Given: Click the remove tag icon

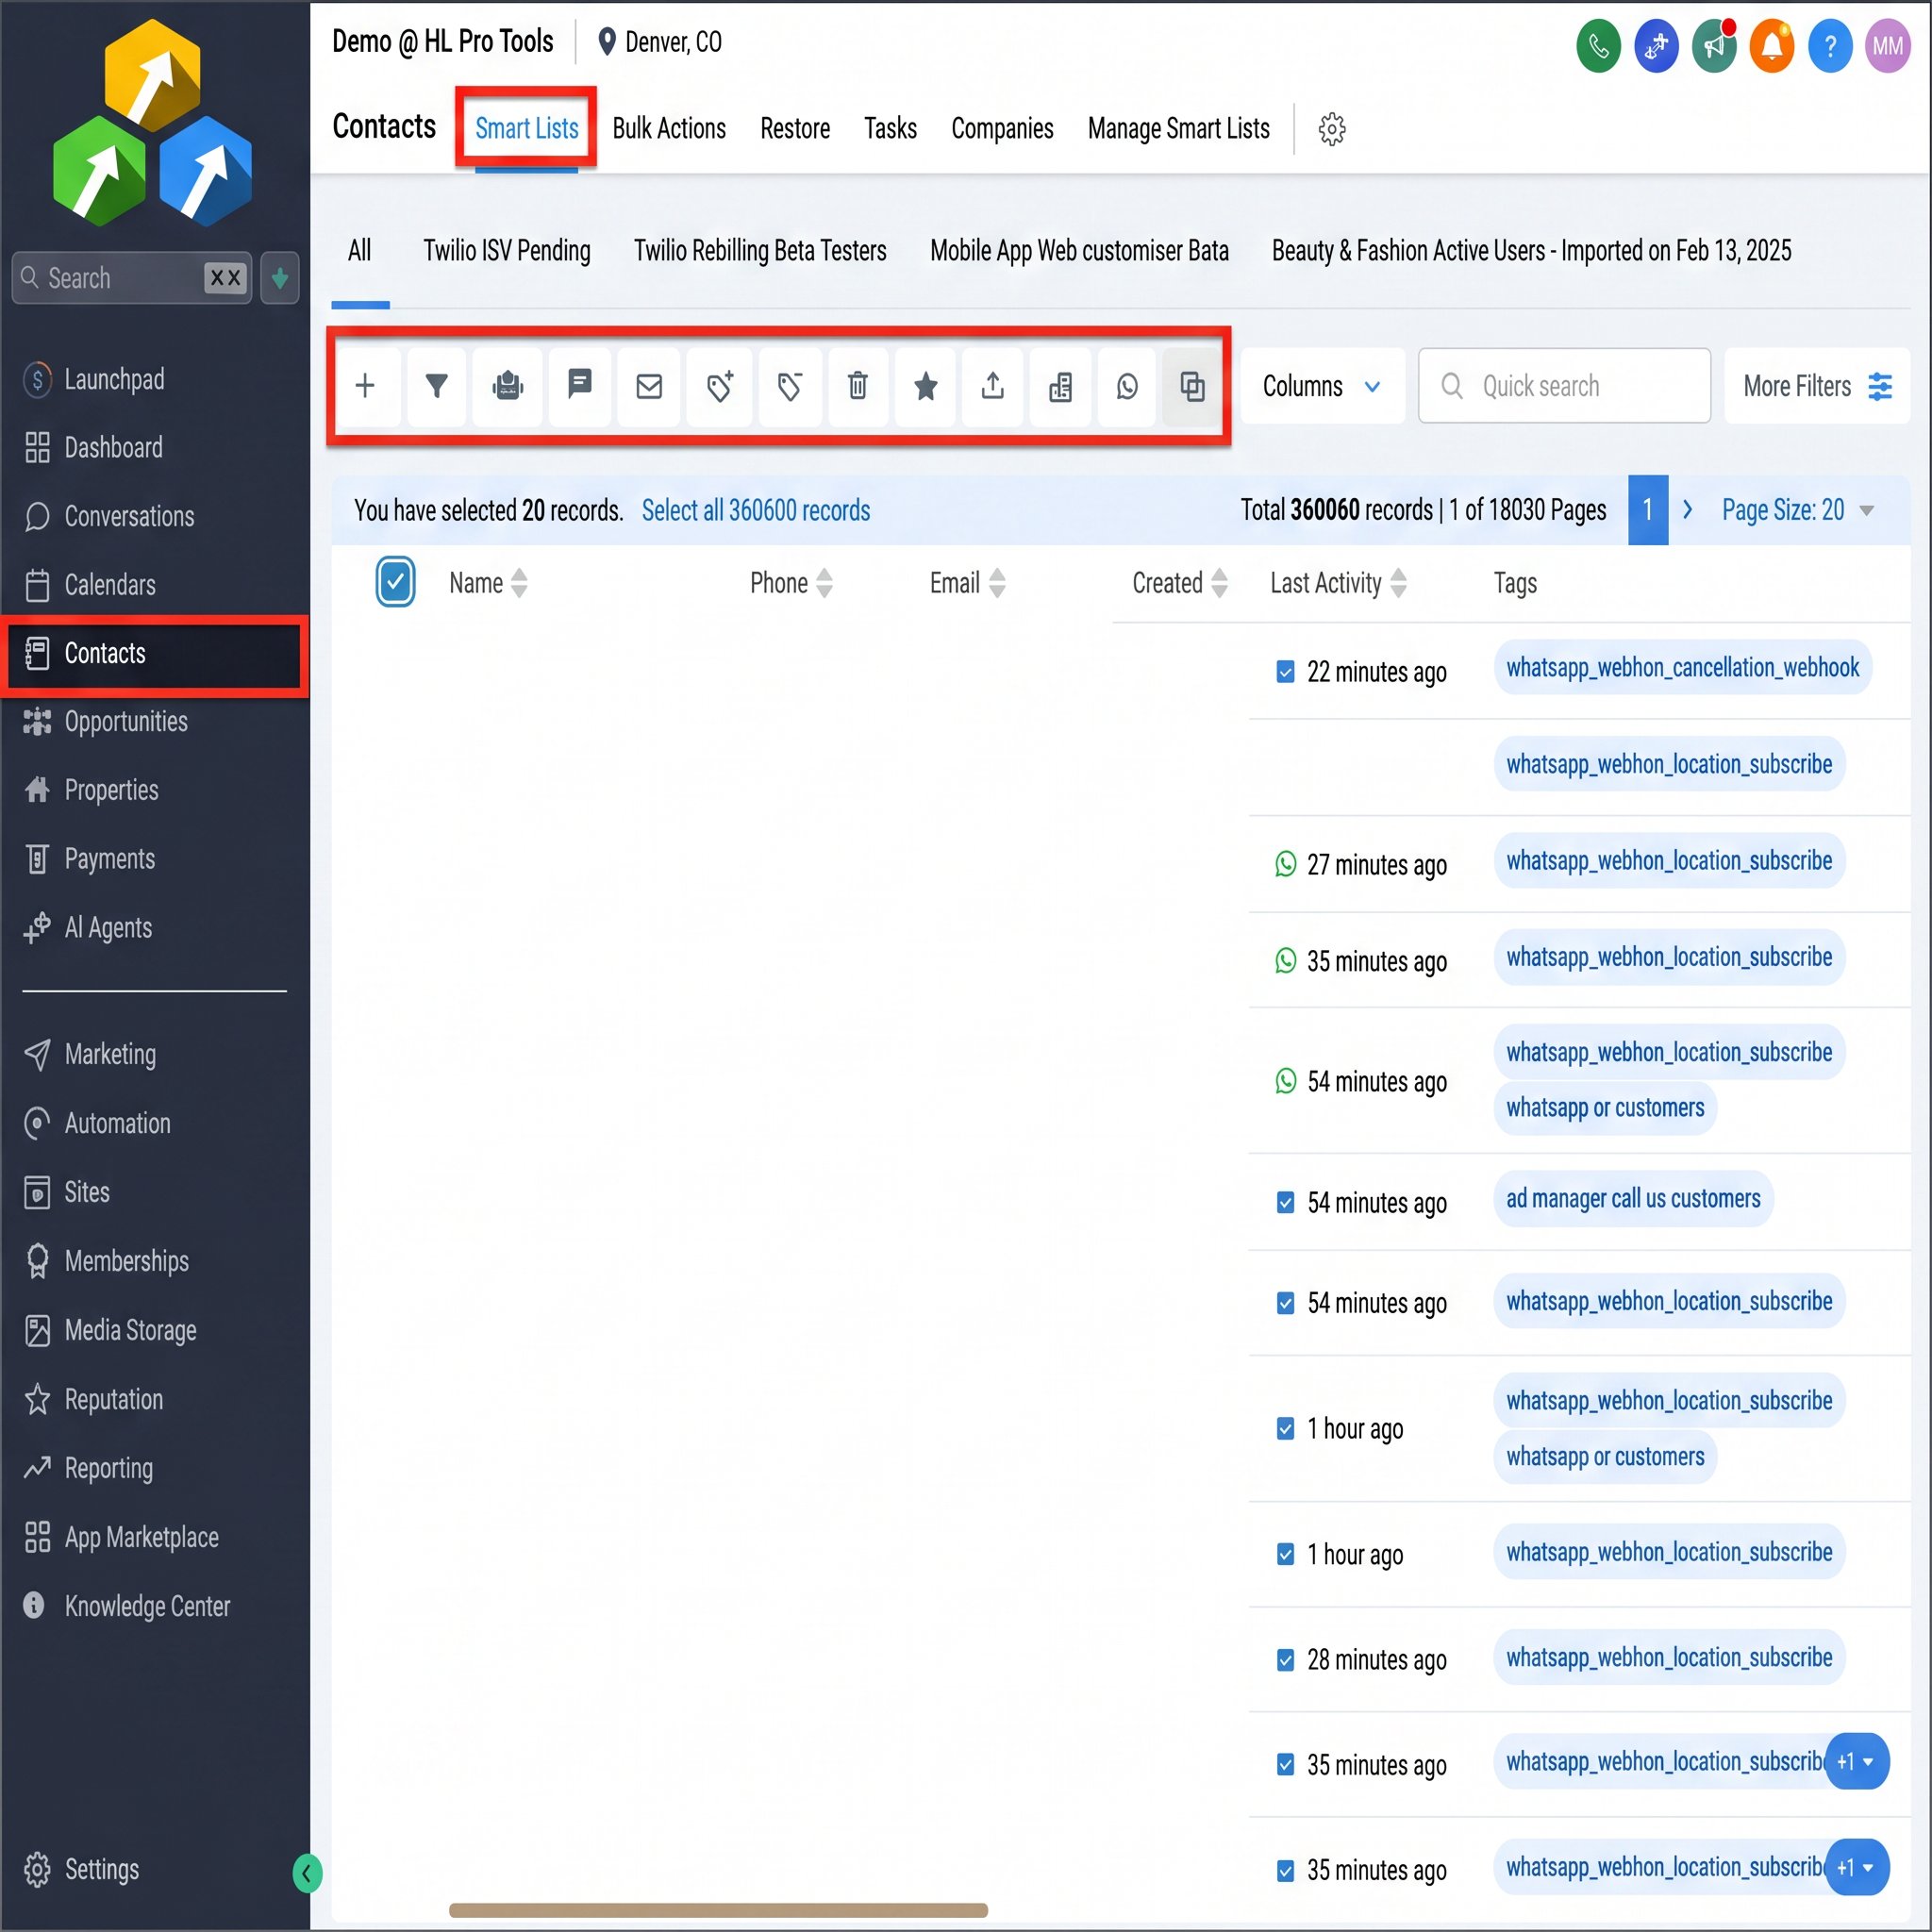Looking at the screenshot, I should click(x=790, y=386).
